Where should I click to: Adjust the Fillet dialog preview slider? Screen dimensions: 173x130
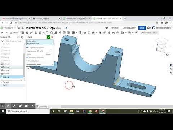pyautogui.click(x=37, y=64)
